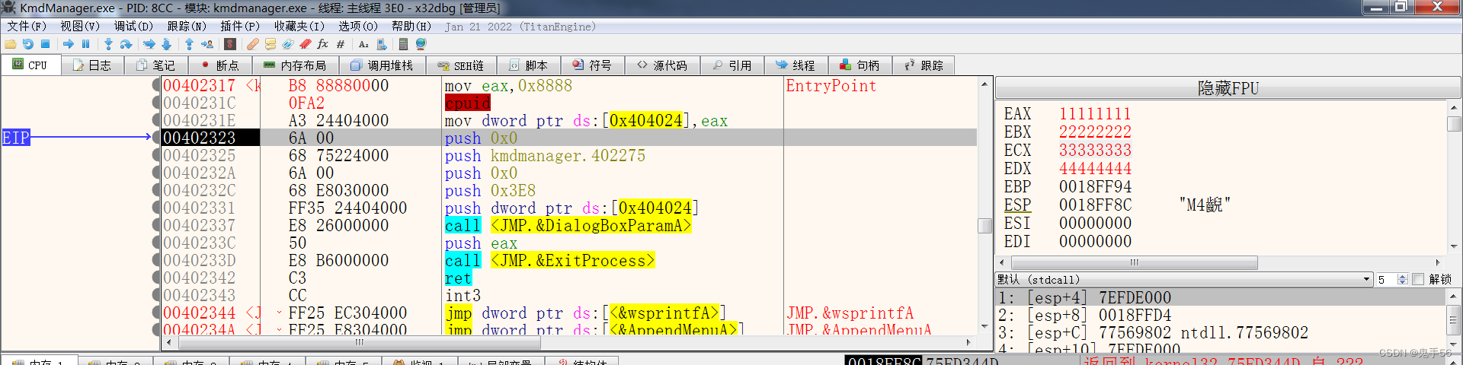Open the 插件(P) menu
Viewport: 1463px width, 365px height.
pyautogui.click(x=240, y=26)
